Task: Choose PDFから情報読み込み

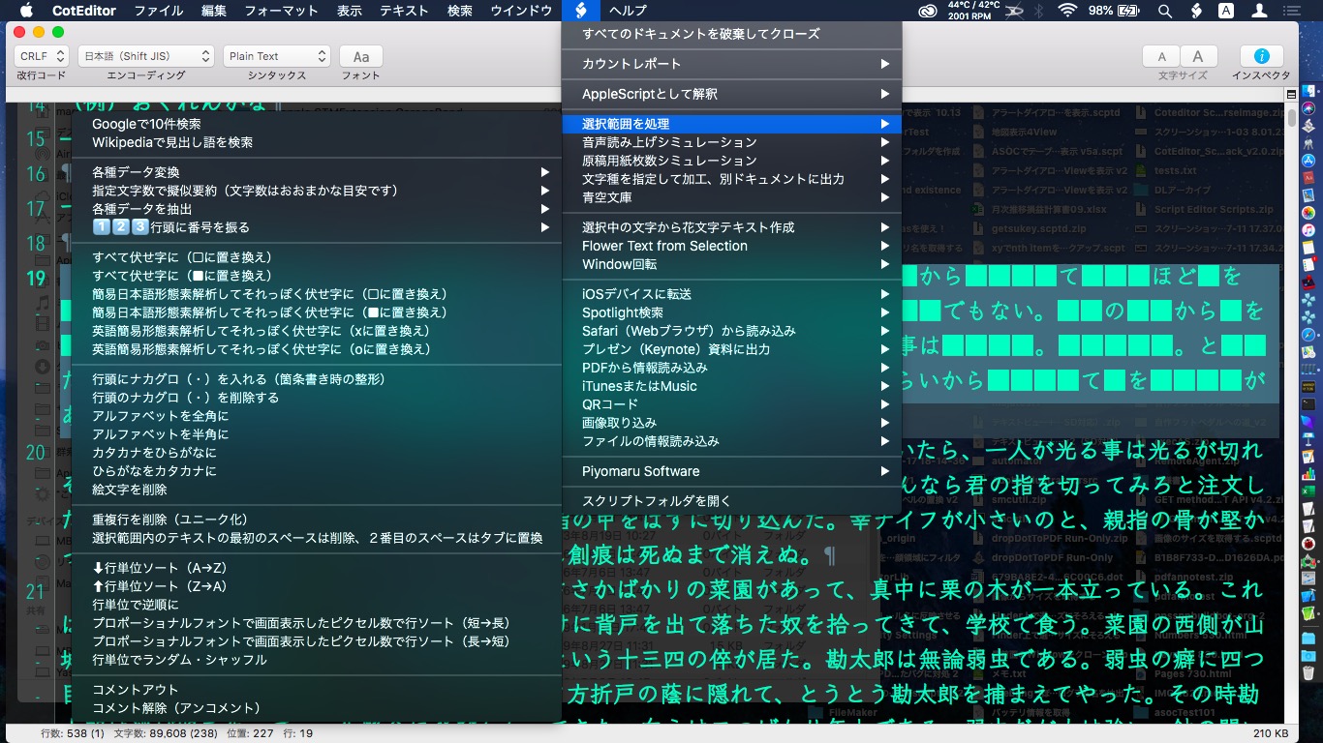Action: (731, 368)
